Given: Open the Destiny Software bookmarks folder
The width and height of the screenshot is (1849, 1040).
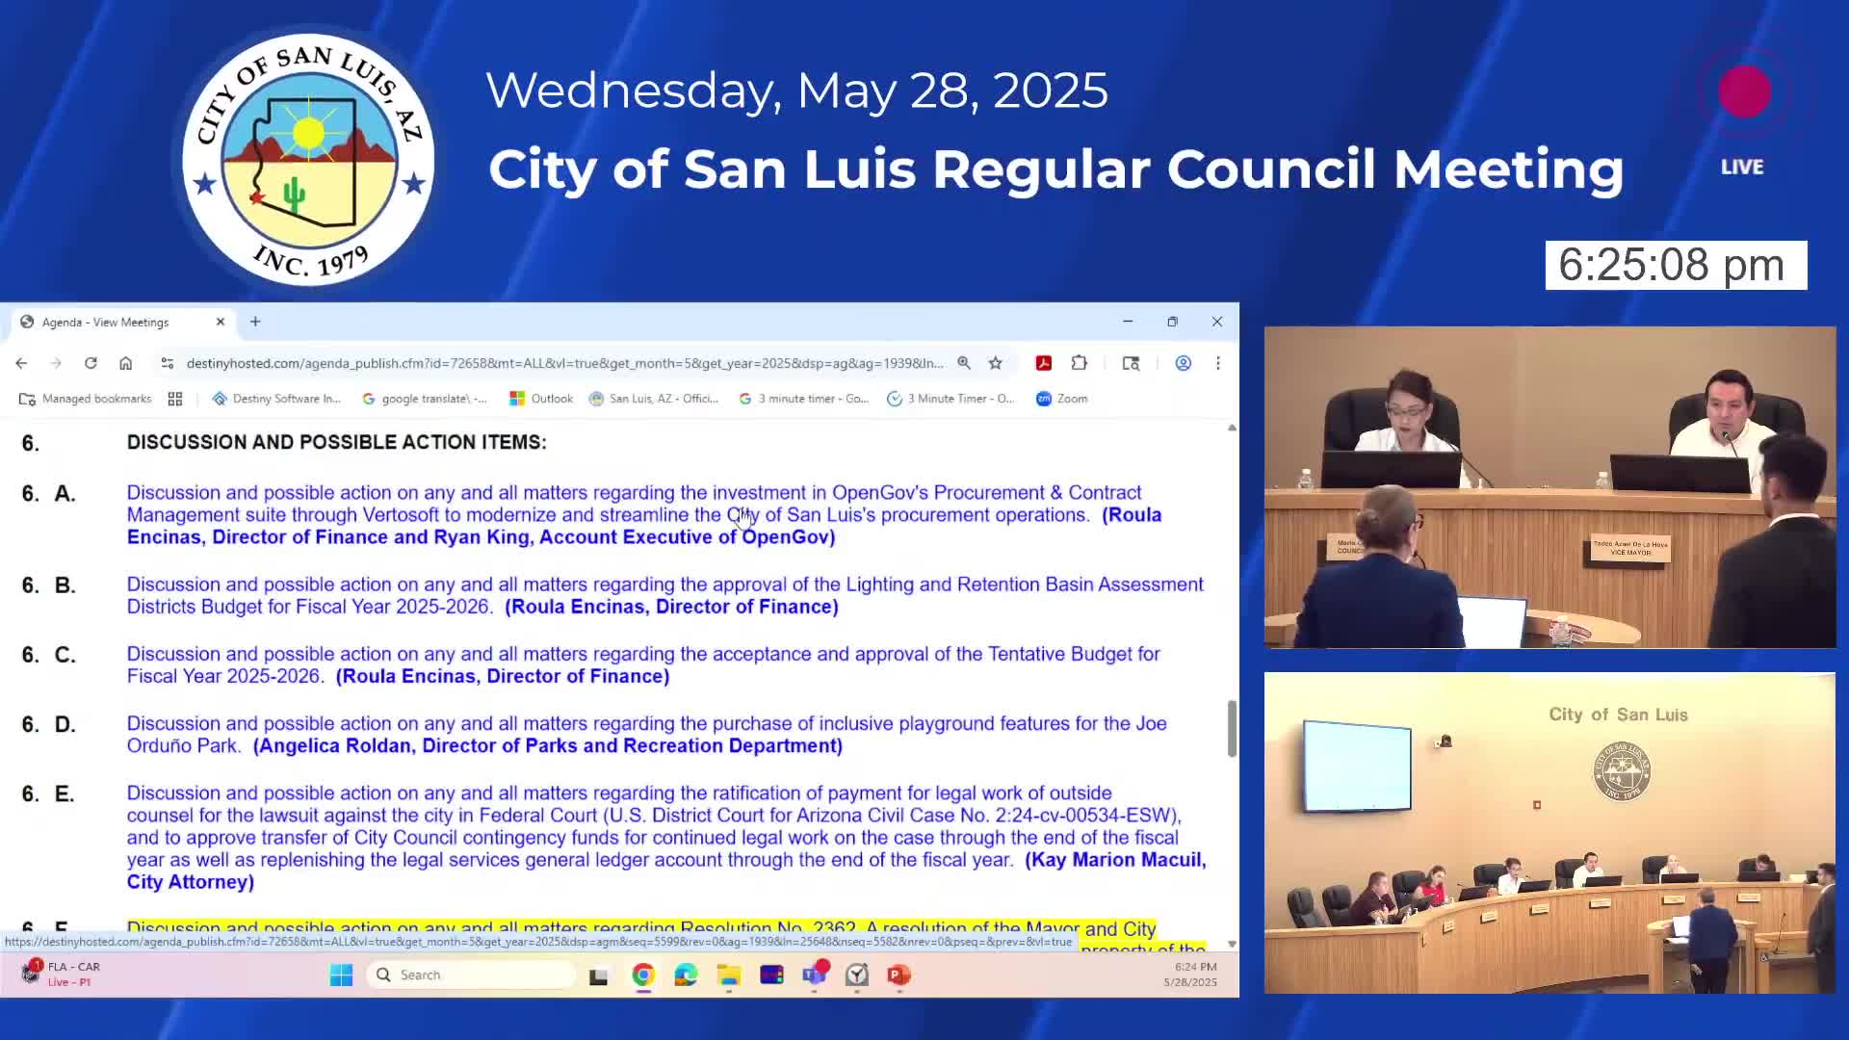Looking at the screenshot, I should coord(276,398).
